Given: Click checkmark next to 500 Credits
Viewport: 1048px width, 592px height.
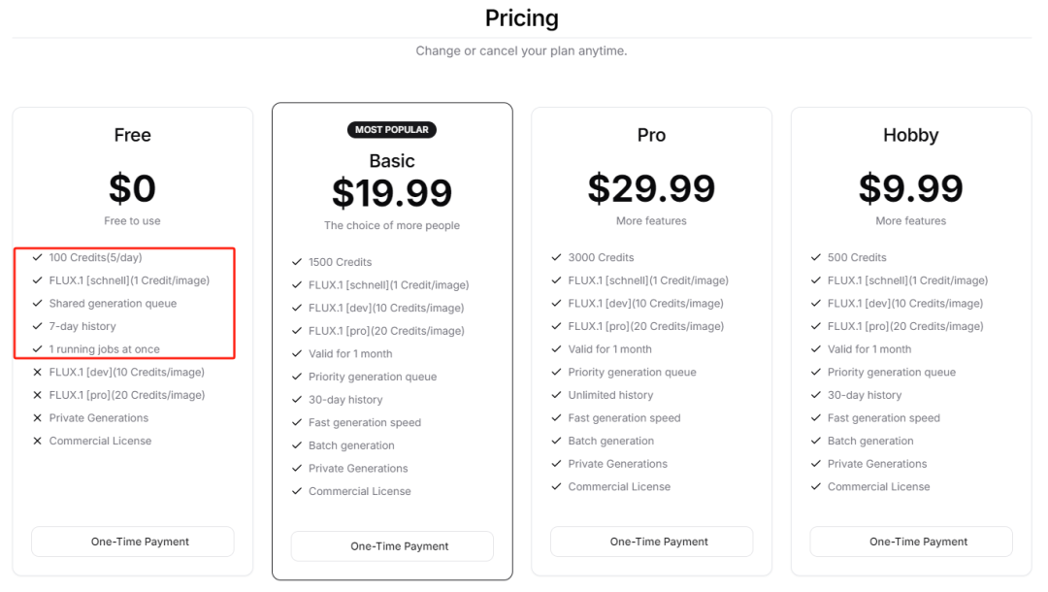Looking at the screenshot, I should pos(816,257).
